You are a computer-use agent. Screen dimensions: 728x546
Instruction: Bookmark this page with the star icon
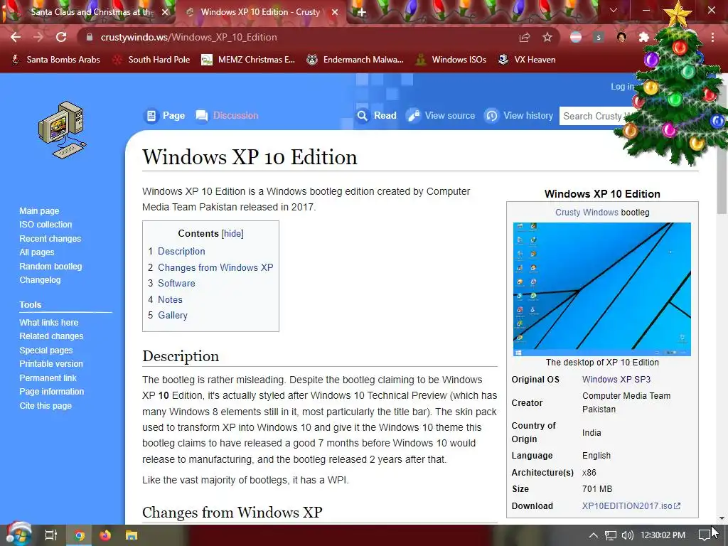pos(547,37)
